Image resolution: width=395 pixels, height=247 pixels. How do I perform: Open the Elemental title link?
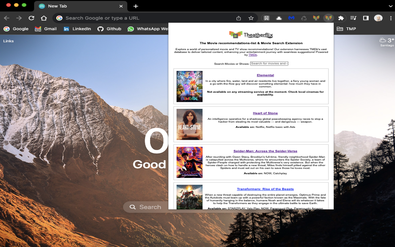pyautogui.click(x=265, y=75)
